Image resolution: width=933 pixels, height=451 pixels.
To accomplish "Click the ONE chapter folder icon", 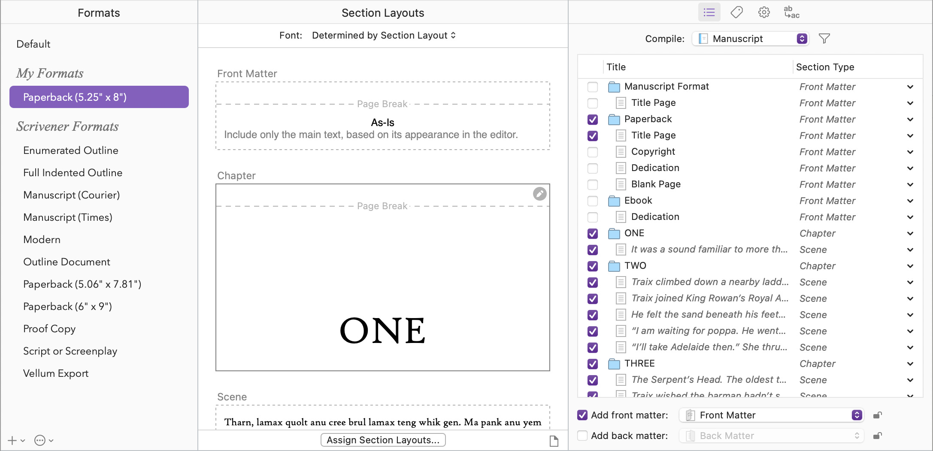I will pos(614,233).
